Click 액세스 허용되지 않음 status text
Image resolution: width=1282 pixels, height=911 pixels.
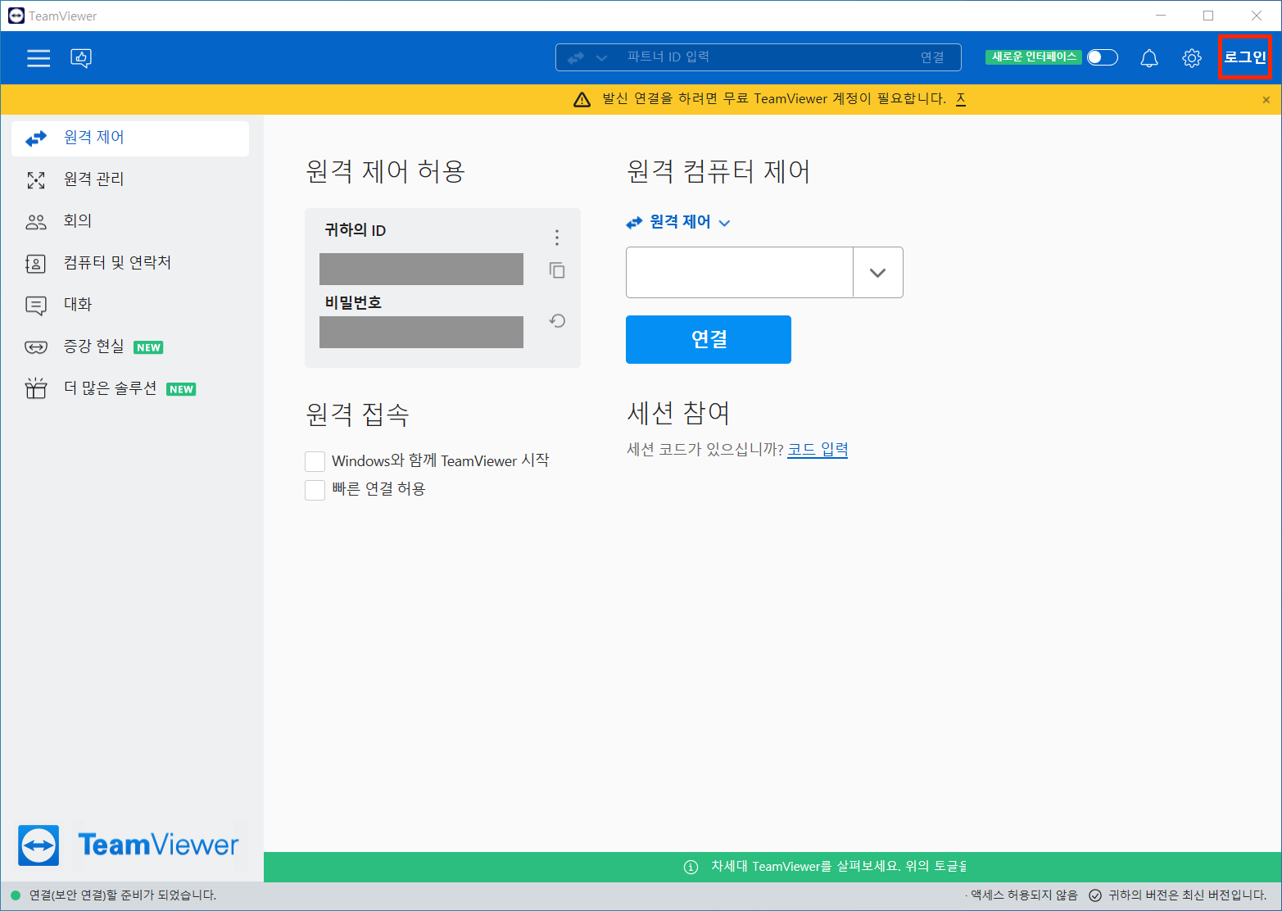1024,895
